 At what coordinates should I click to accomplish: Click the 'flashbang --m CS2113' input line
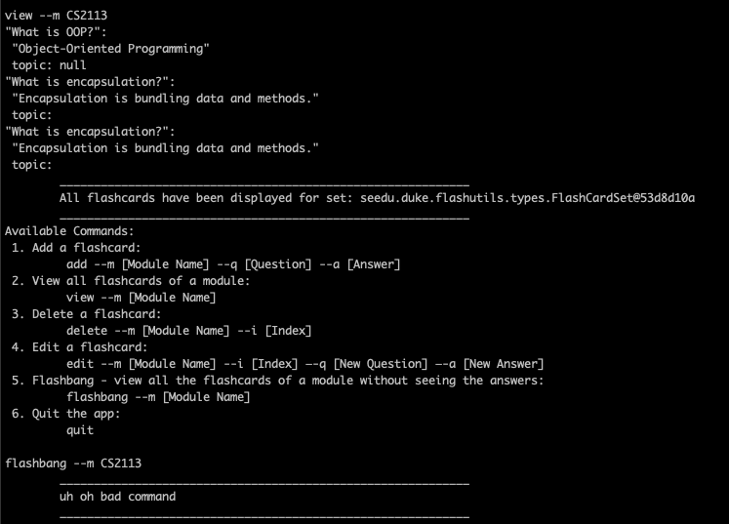point(73,464)
